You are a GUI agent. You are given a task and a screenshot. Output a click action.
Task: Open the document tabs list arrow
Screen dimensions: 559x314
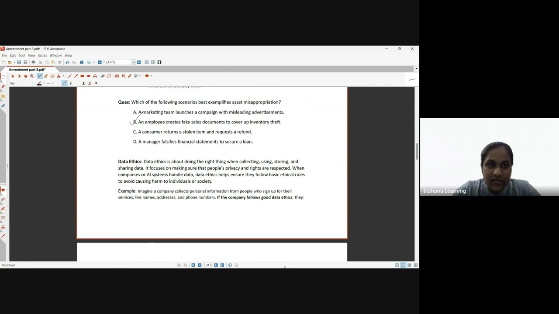pyautogui.click(x=416, y=69)
